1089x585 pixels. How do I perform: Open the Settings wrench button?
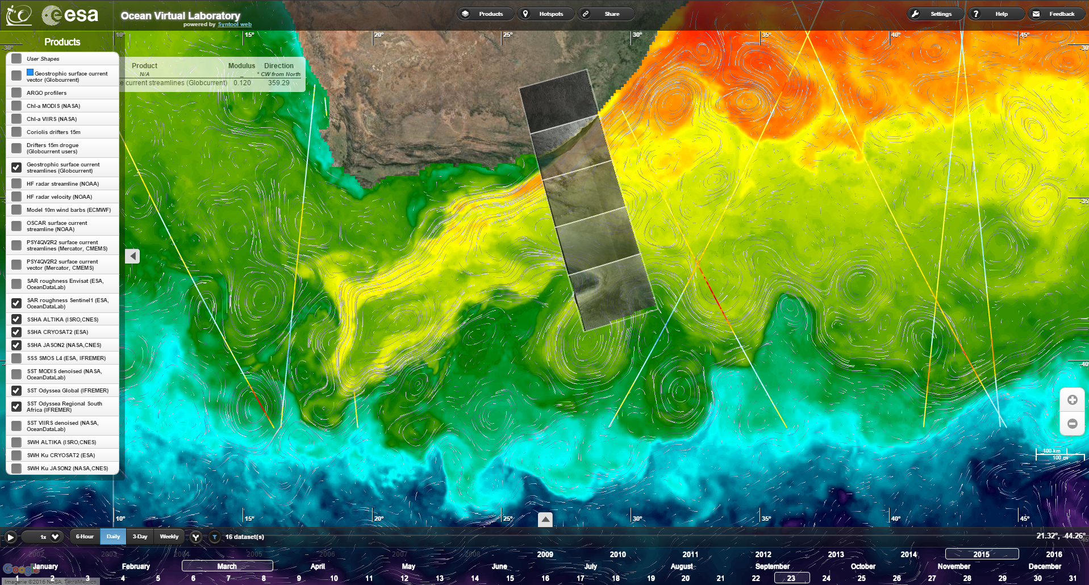[934, 14]
